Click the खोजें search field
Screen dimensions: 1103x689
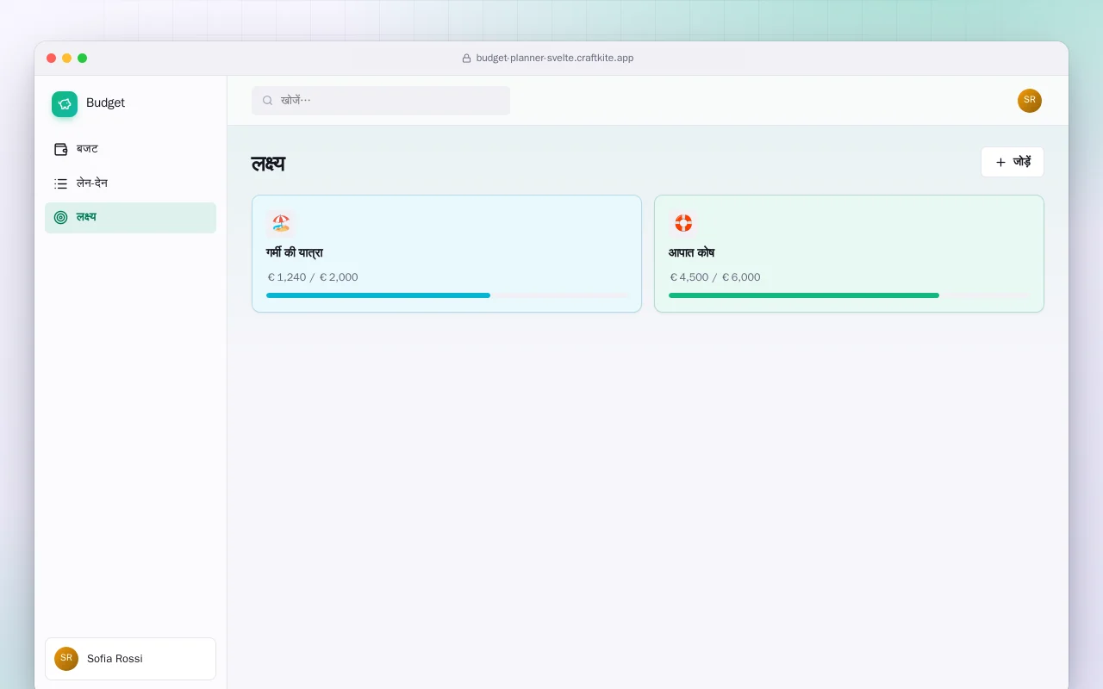tap(381, 101)
